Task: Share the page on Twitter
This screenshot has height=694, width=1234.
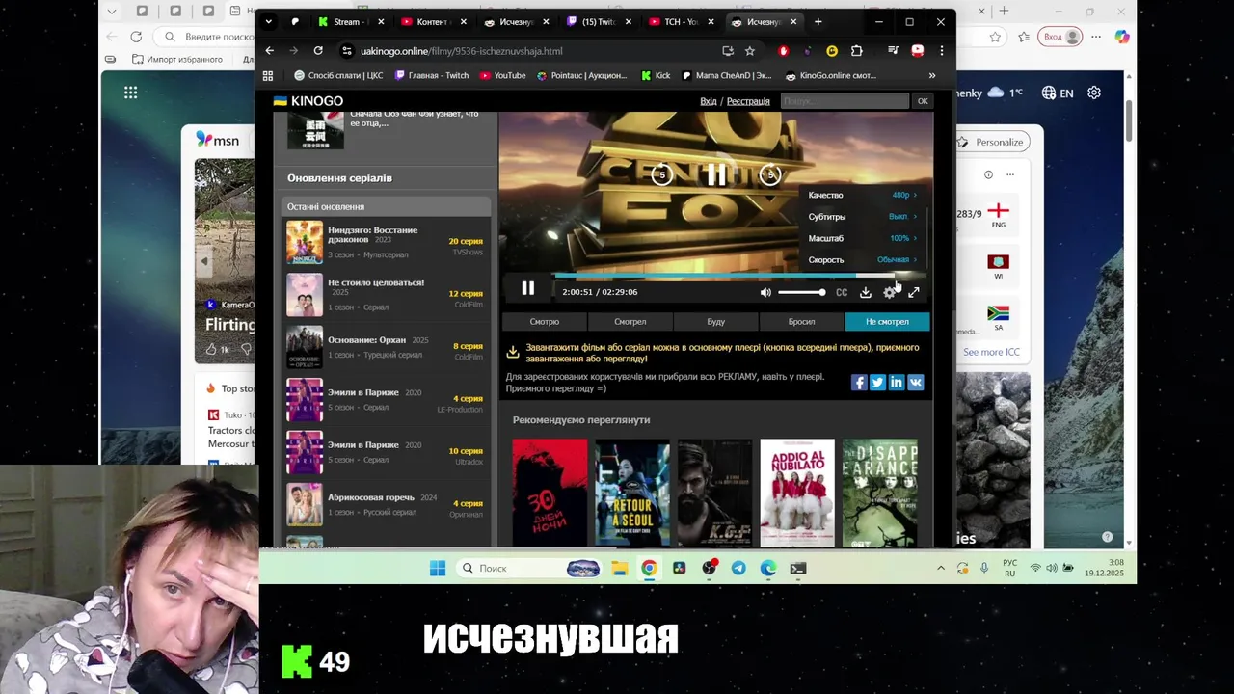Action: click(877, 383)
